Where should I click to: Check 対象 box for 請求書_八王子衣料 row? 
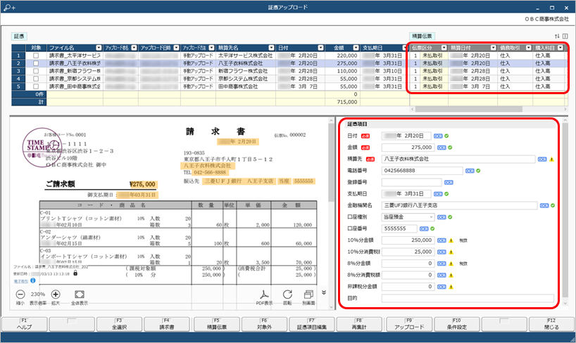[36, 63]
